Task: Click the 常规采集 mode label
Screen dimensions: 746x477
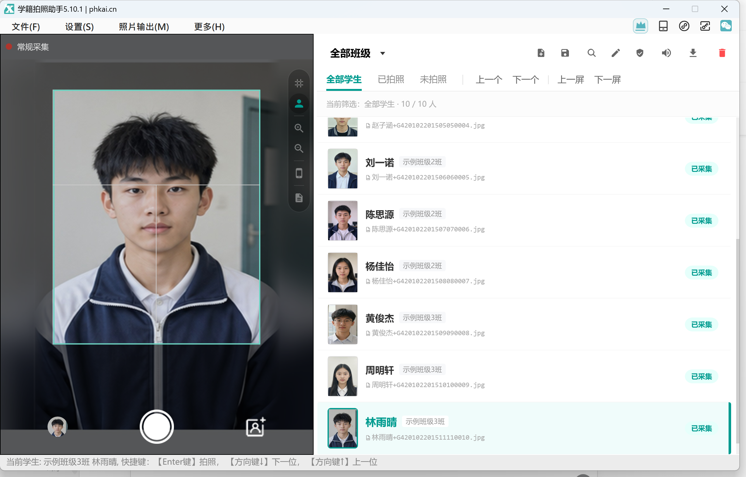Action: (33, 47)
